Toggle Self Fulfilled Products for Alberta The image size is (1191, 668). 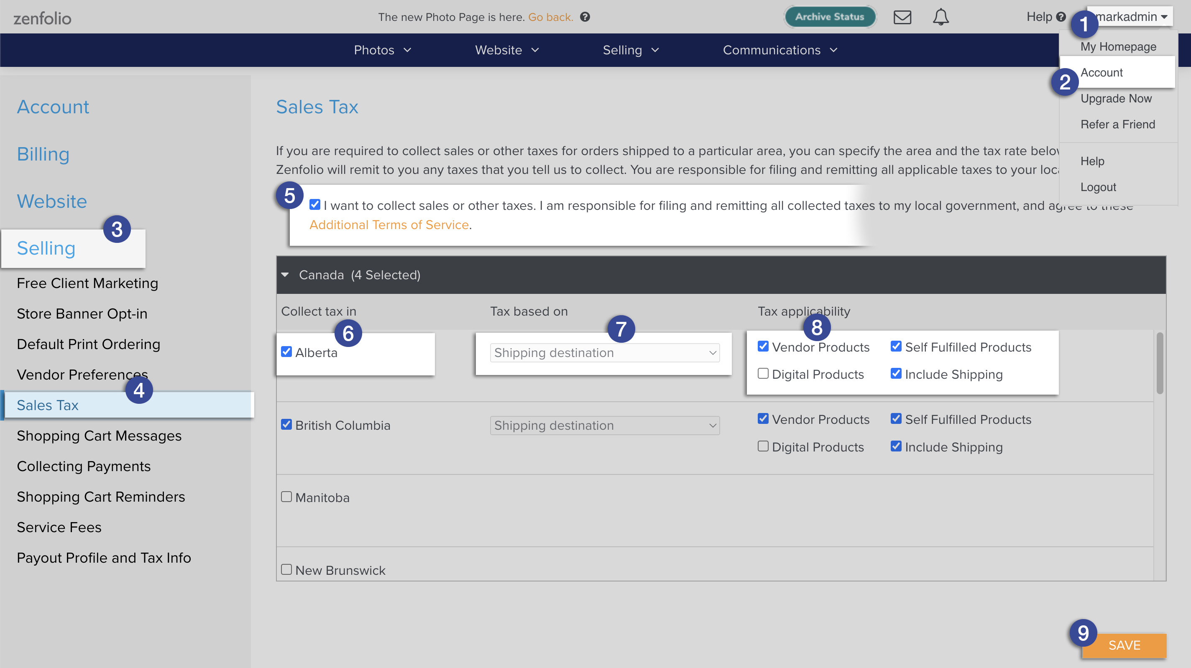click(x=896, y=346)
